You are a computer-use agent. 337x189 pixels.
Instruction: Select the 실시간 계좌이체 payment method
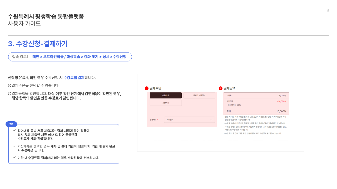(199, 96)
